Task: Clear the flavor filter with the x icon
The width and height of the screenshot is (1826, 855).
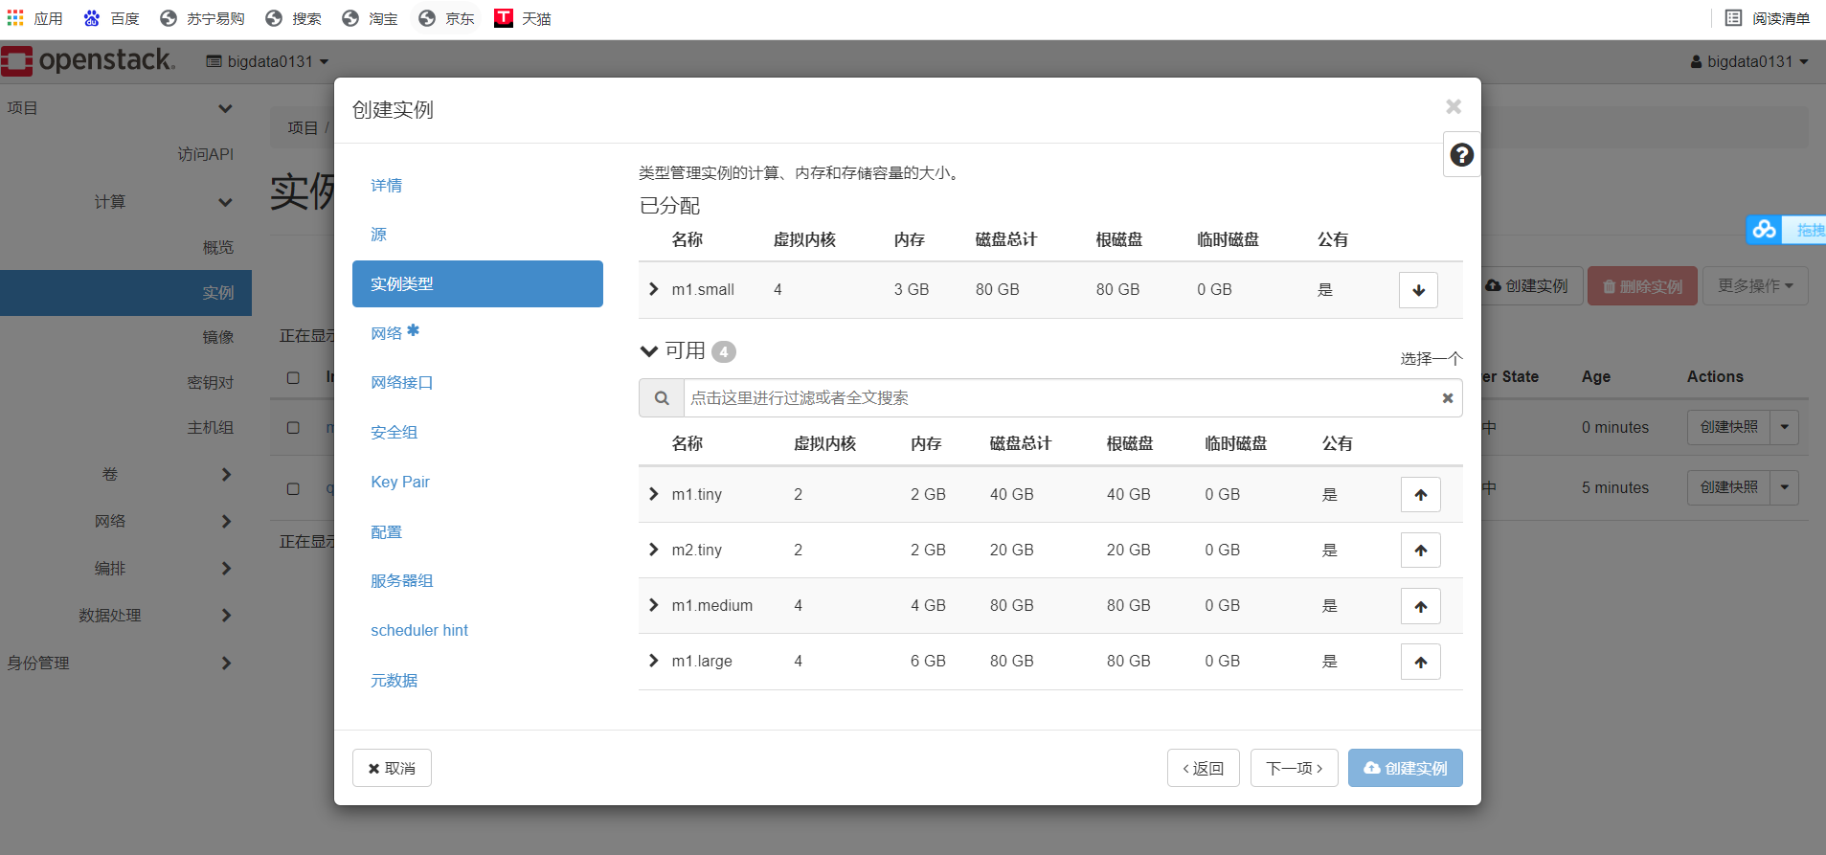Action: (1447, 398)
